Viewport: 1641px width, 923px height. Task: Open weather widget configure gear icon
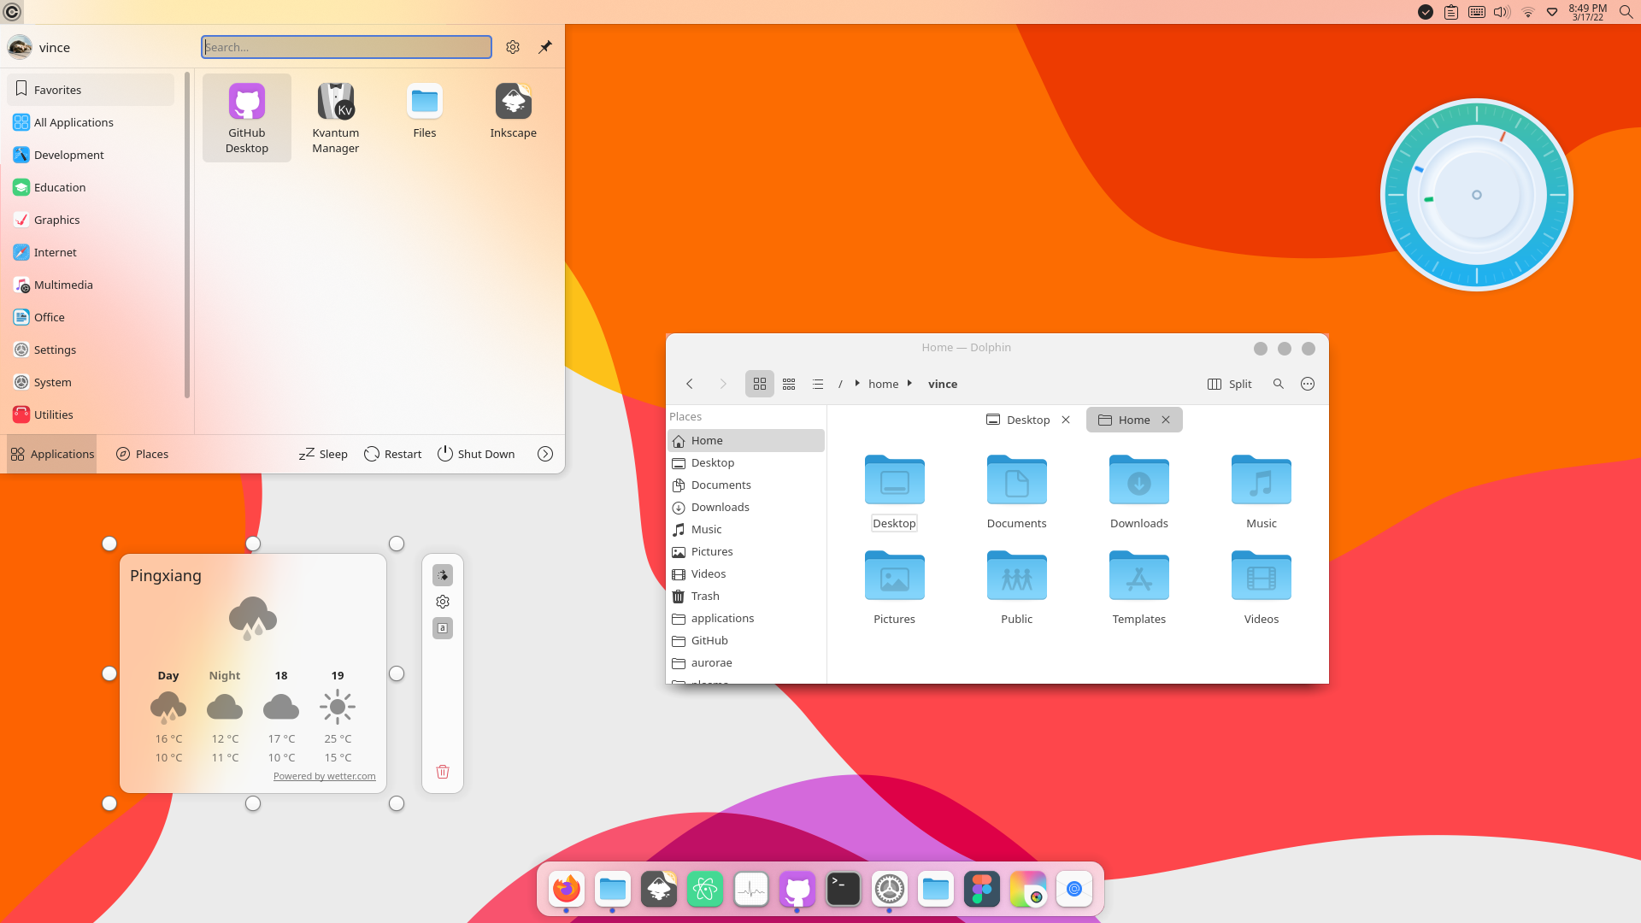443,602
